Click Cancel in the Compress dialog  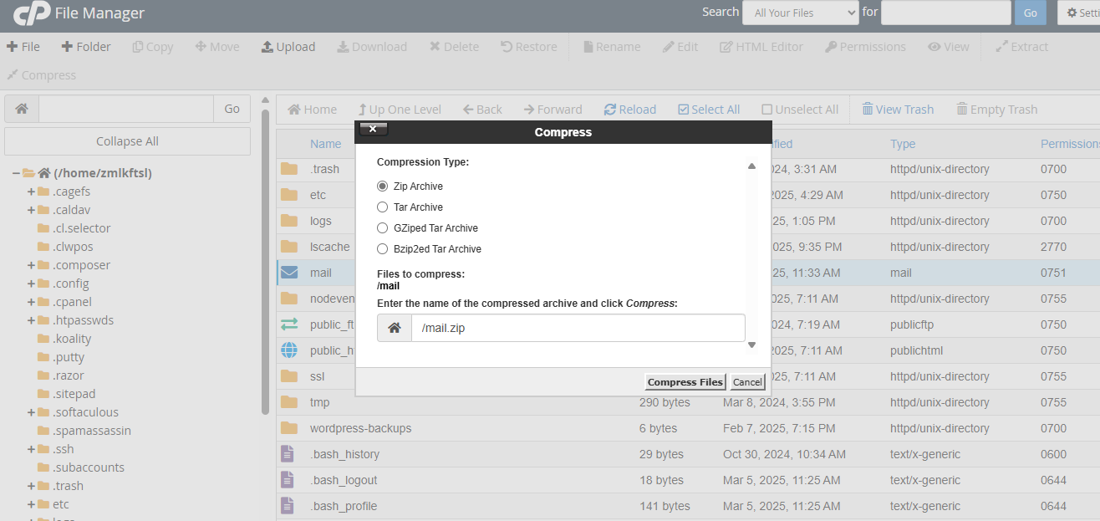(747, 382)
